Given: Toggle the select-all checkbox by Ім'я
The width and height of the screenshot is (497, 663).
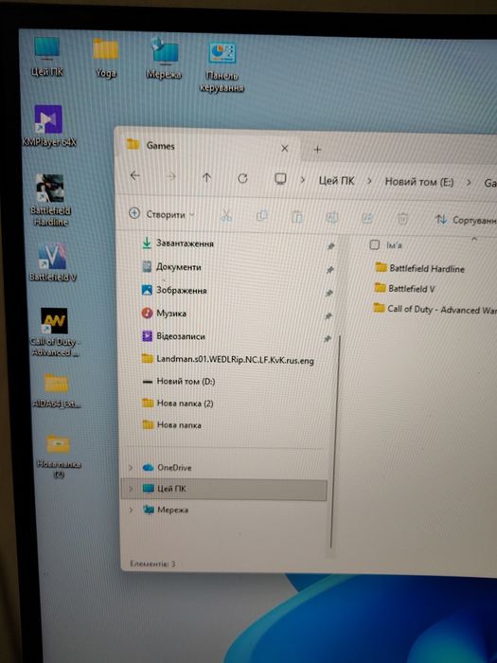Looking at the screenshot, I should click(375, 244).
